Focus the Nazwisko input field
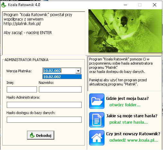 click(60, 90)
